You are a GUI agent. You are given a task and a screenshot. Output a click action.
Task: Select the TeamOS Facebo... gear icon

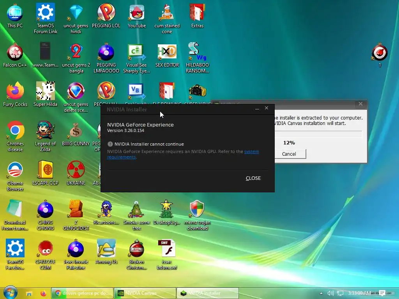tap(15, 255)
